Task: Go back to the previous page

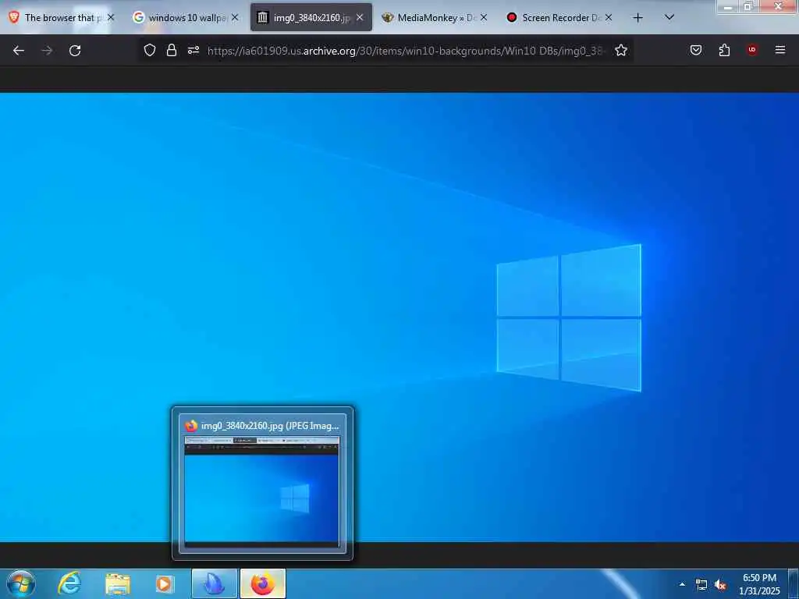Action: [19, 51]
